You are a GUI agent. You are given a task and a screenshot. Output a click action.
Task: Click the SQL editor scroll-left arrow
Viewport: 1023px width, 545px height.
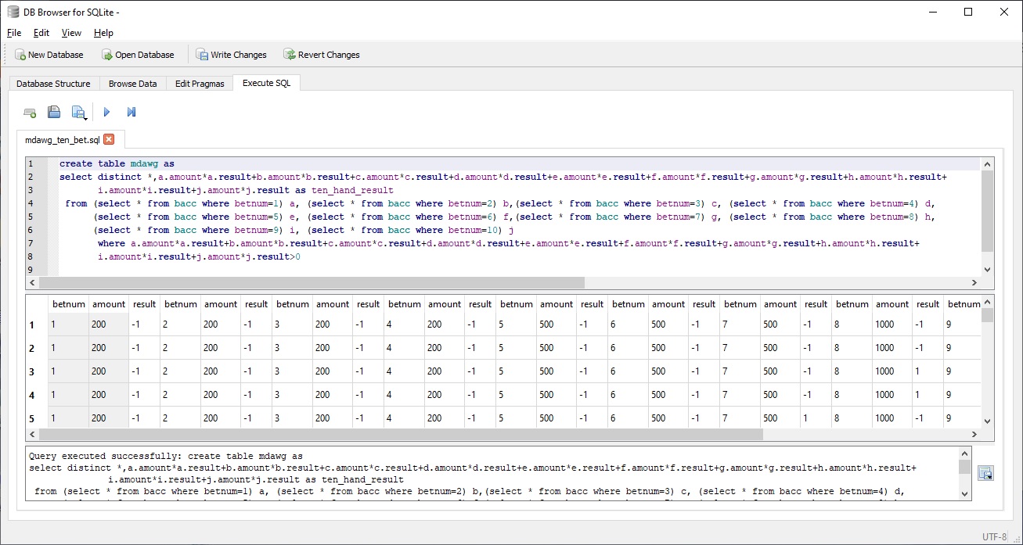32,282
